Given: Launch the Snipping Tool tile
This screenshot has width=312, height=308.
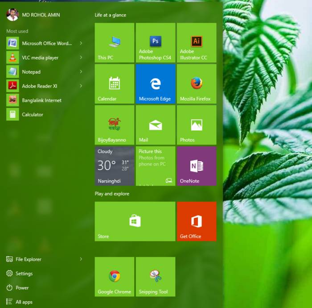Looking at the screenshot, I should [x=156, y=277].
